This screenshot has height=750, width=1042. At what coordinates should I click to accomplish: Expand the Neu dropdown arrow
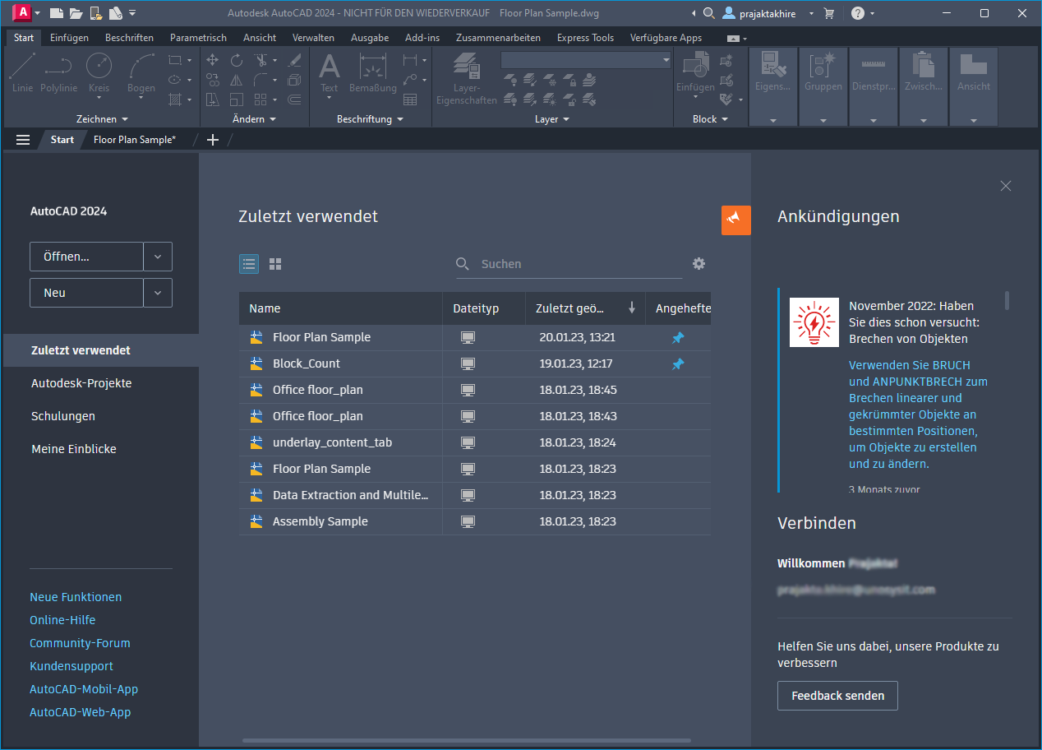(x=158, y=293)
